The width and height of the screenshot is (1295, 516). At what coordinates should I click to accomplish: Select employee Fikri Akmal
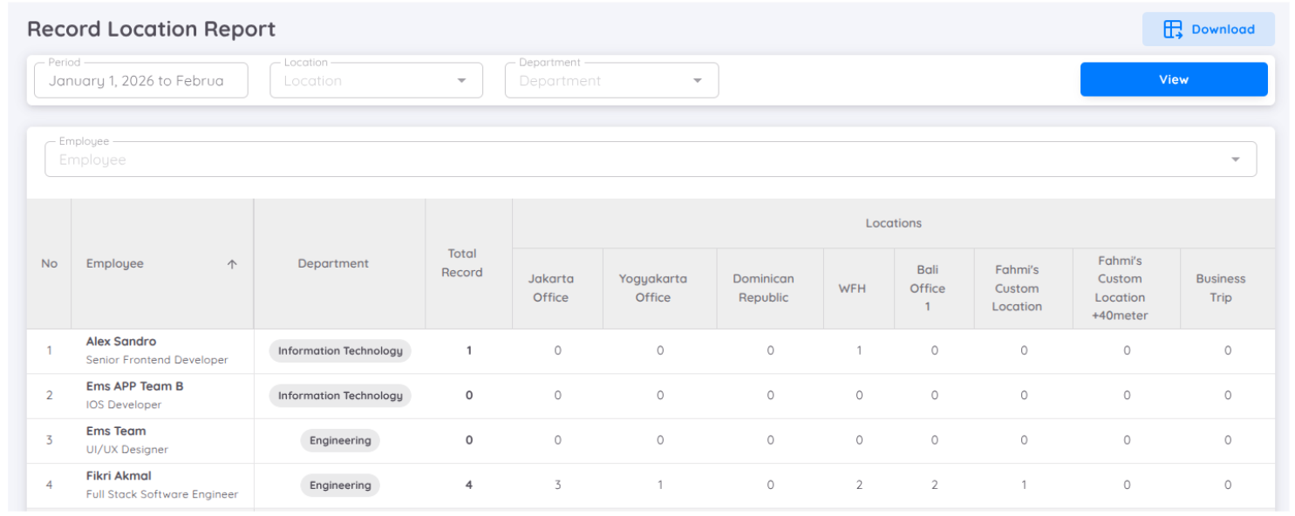tap(119, 476)
